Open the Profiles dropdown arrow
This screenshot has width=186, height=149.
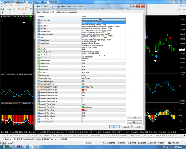pos(10,9)
